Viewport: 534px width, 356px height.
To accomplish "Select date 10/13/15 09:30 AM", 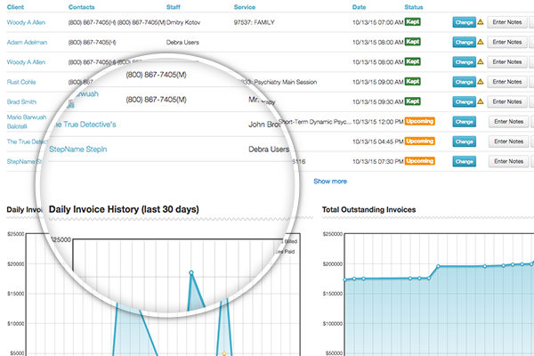I will tap(377, 101).
